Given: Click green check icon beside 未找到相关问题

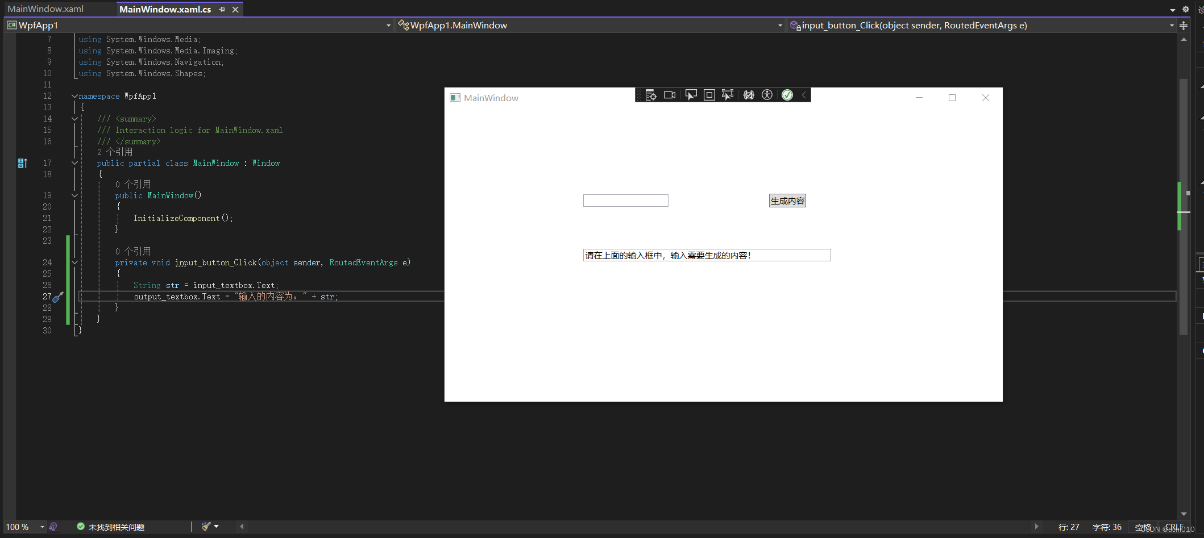Looking at the screenshot, I should pyautogui.click(x=81, y=527).
